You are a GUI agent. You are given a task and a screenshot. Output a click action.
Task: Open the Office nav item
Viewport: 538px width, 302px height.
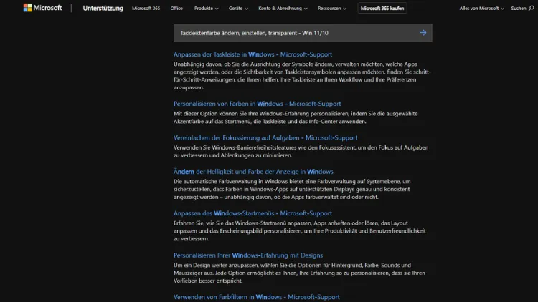pyautogui.click(x=176, y=8)
